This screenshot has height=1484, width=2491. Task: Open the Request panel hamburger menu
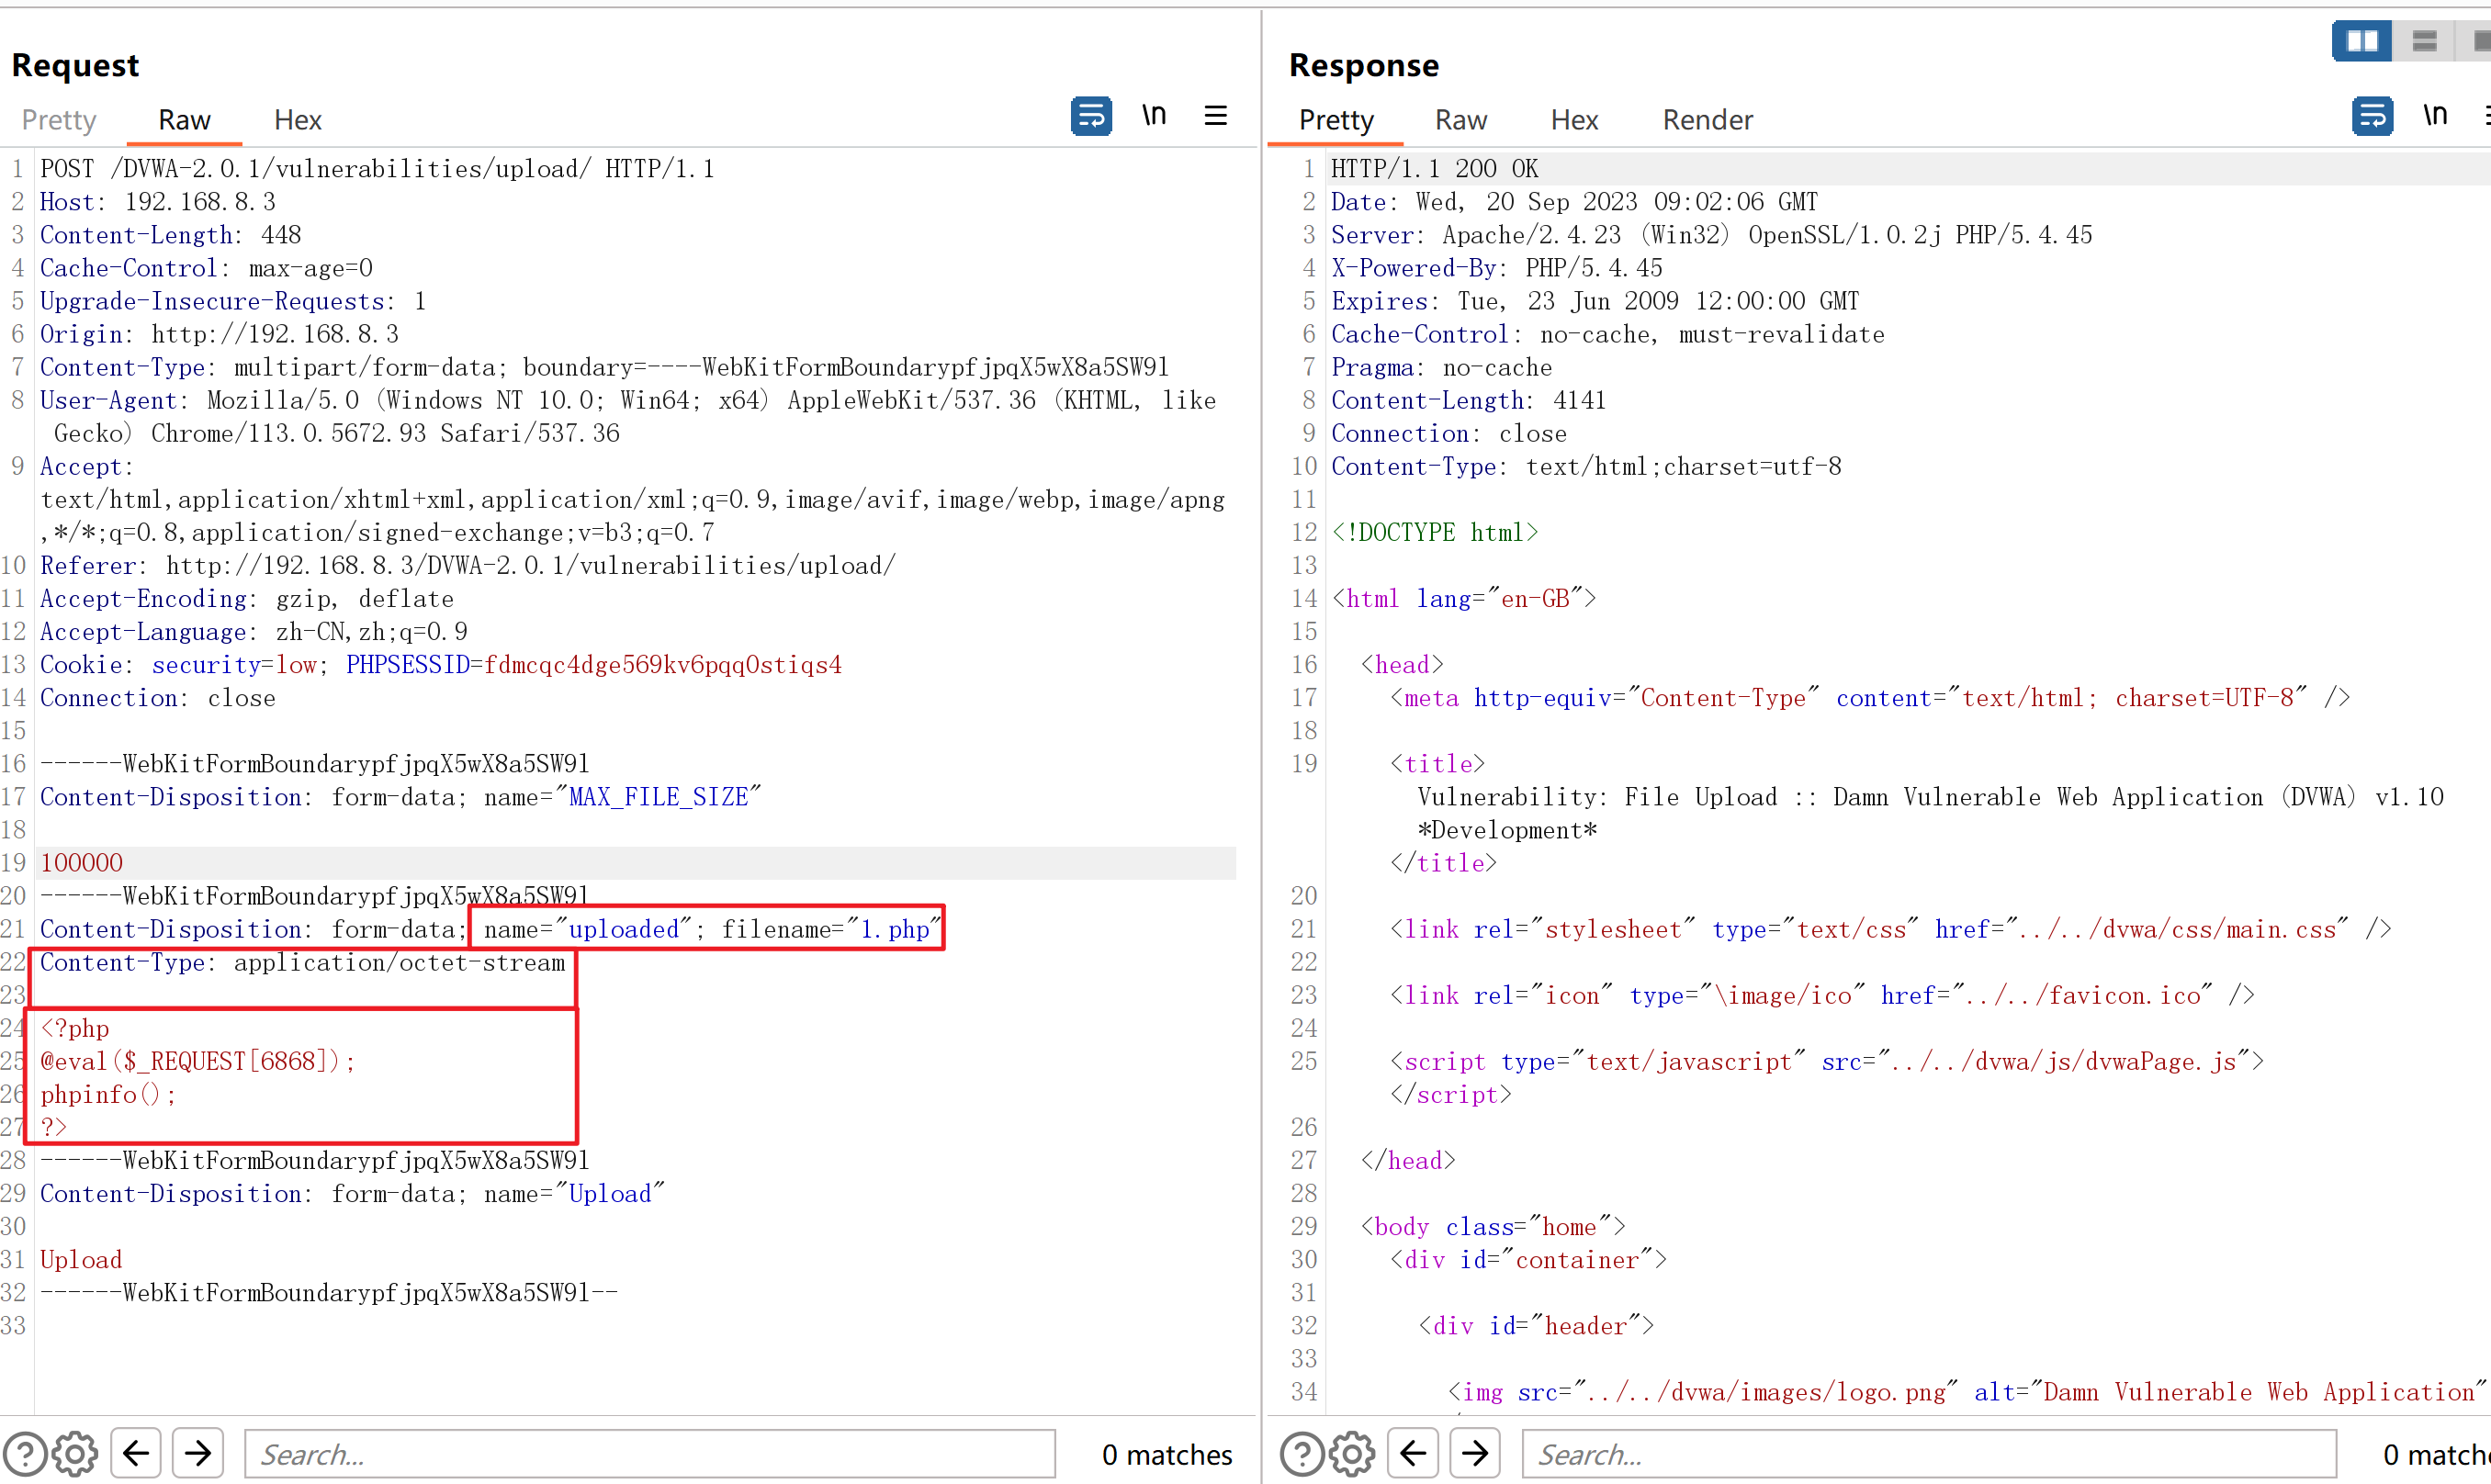[x=1215, y=116]
